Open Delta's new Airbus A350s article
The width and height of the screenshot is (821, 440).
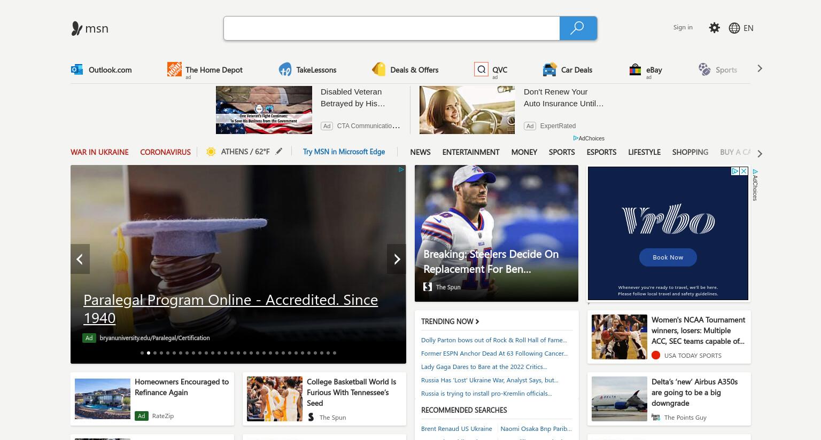[694, 392]
